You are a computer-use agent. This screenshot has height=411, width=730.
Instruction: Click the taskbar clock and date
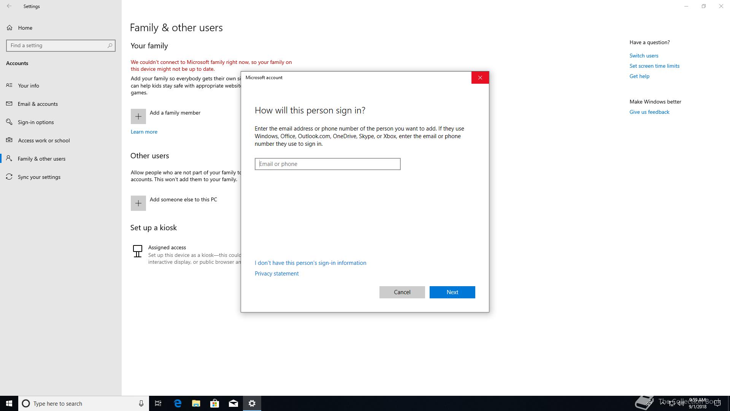coord(697,403)
